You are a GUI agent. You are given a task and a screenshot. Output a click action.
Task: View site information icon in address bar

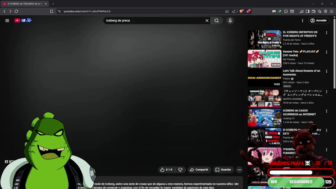pyautogui.click(x=59, y=11)
